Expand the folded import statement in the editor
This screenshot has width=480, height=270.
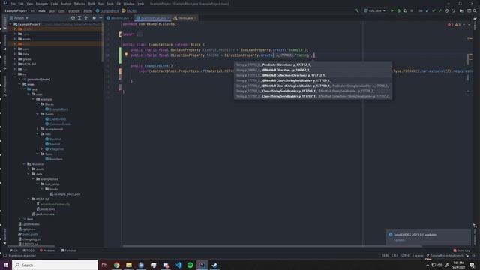[139, 34]
